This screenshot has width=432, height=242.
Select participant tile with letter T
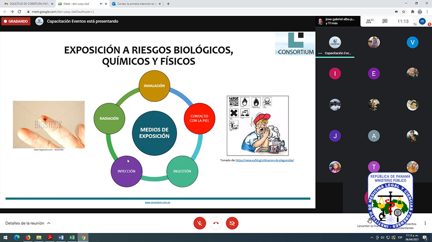click(373, 166)
